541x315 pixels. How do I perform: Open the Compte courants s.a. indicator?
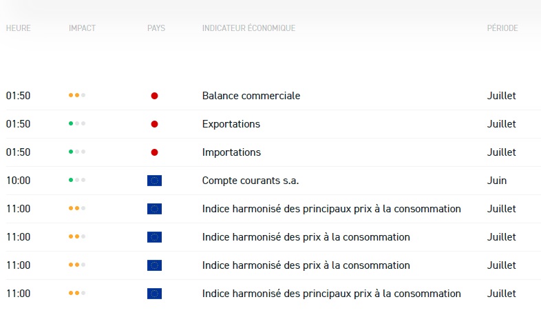pyautogui.click(x=250, y=181)
